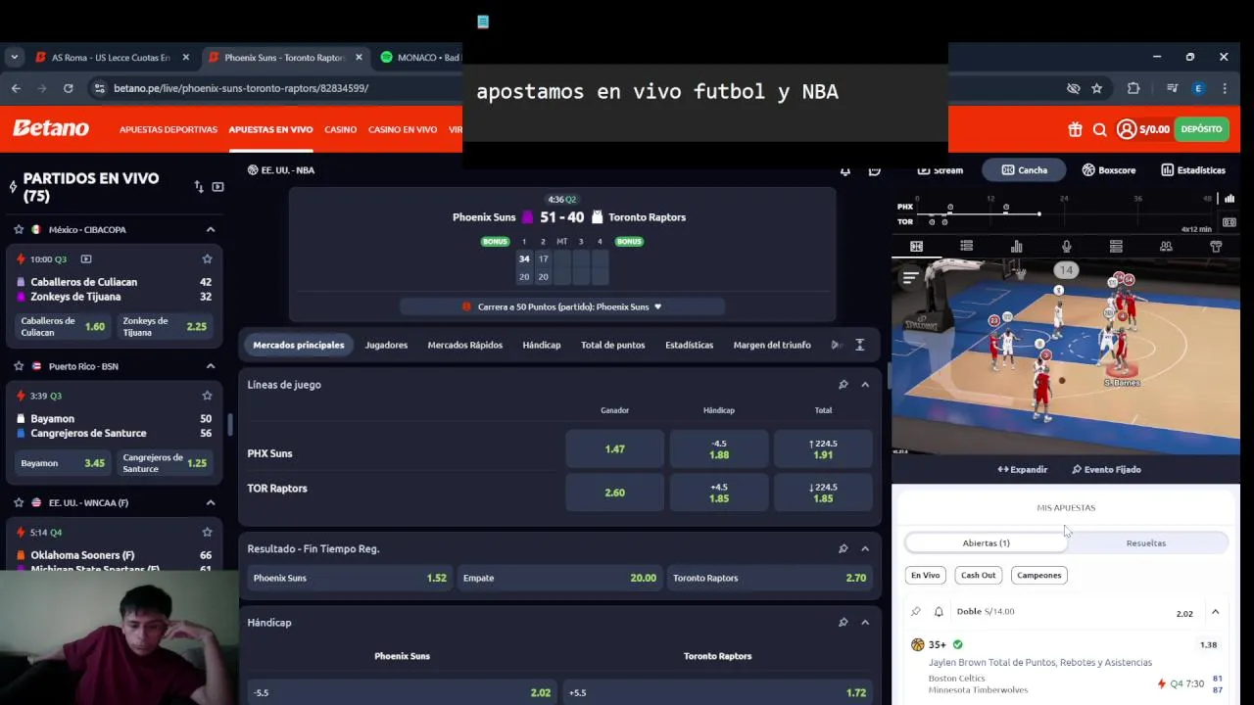The width and height of the screenshot is (1254, 705).
Task: Select the standings table icon in the tracker
Action: pyautogui.click(x=1116, y=247)
